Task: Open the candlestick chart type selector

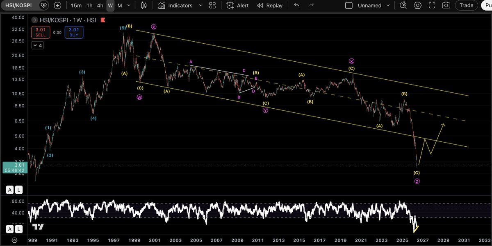Action: pos(143,5)
